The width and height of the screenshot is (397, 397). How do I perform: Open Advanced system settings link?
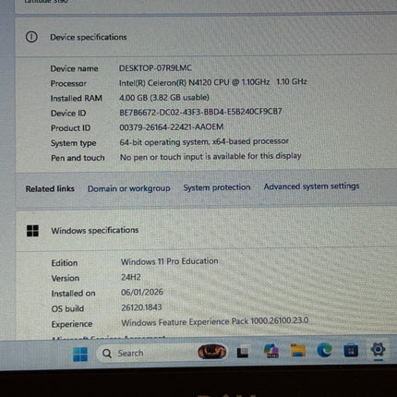tap(311, 186)
